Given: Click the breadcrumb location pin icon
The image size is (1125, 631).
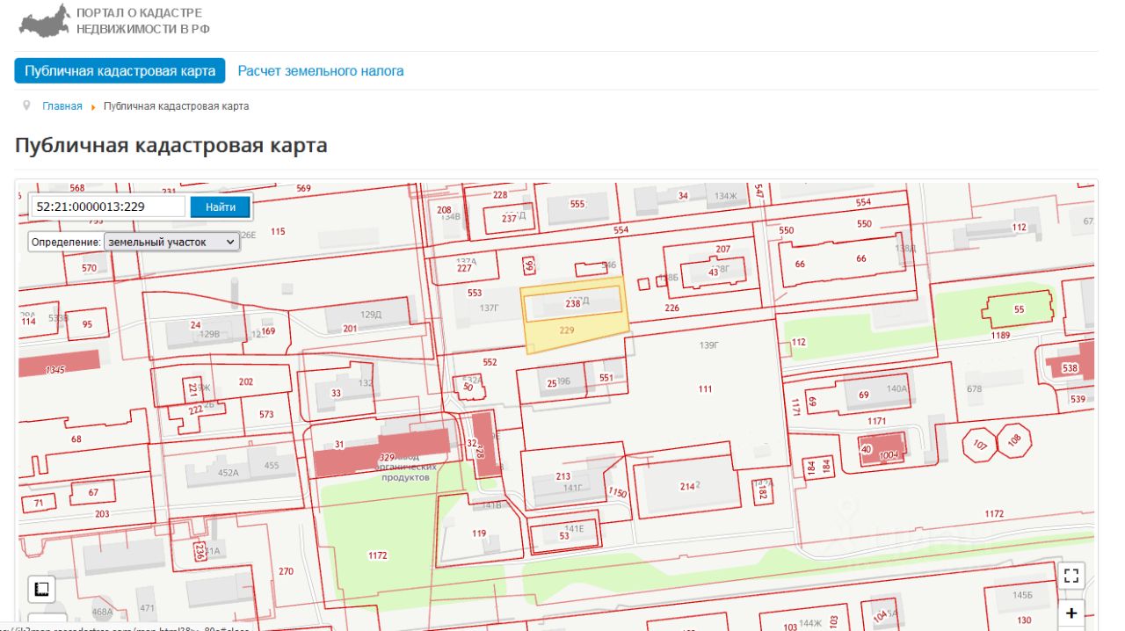Looking at the screenshot, I should coord(26,105).
